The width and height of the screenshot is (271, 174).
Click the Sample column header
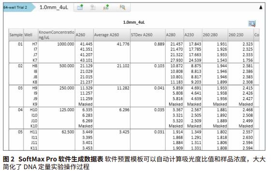click(x=16, y=35)
